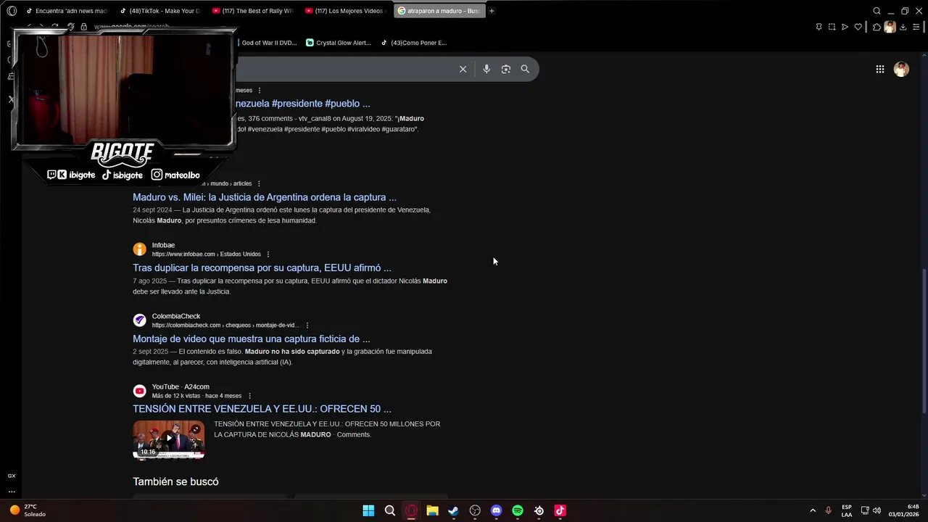Open the Opera GX main menu icon
Image resolution: width=928 pixels, height=522 pixels.
pos(12,11)
